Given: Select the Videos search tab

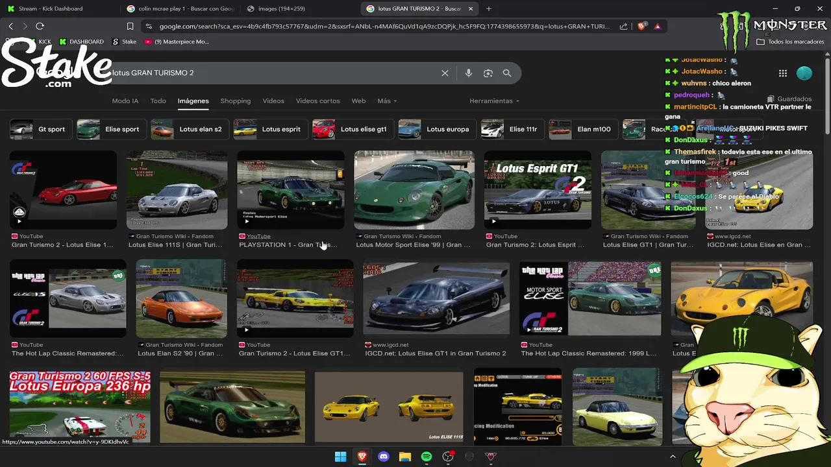Looking at the screenshot, I should 273,101.
